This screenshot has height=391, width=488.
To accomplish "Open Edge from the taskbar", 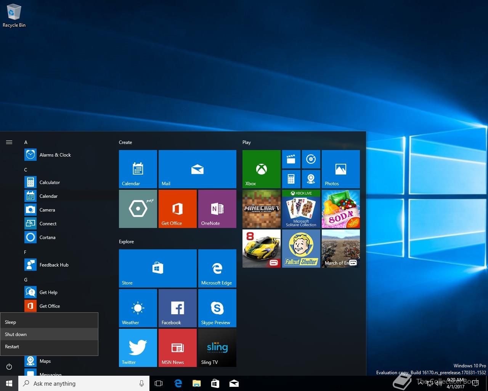I will click(178, 383).
